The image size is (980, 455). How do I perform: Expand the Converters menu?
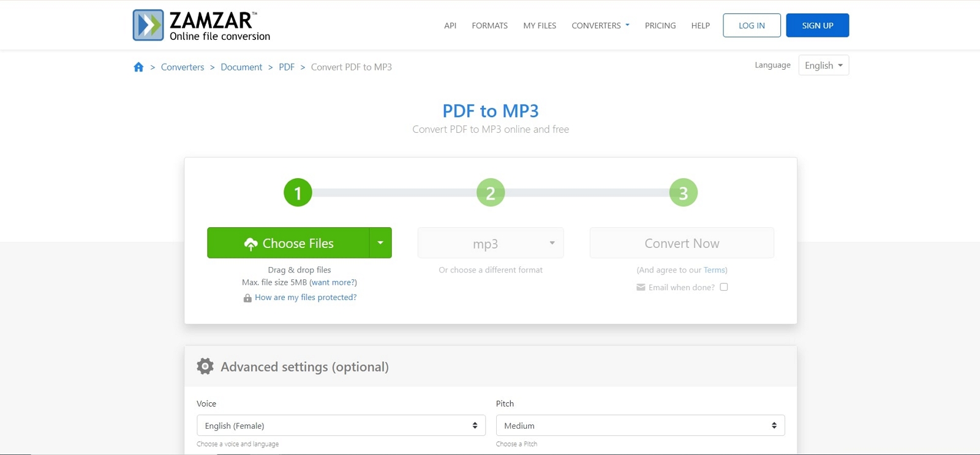[x=600, y=26]
